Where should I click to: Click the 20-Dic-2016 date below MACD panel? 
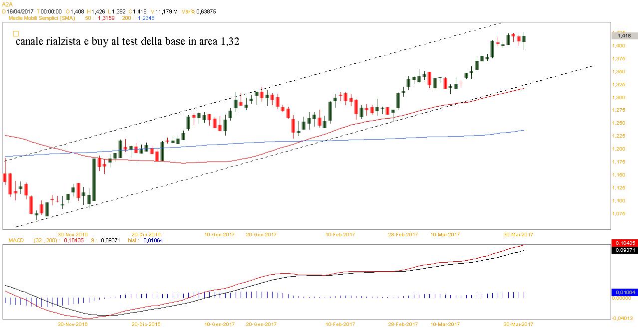(146, 324)
